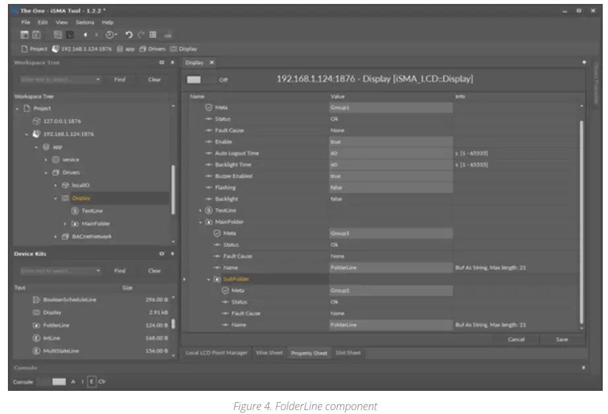This screenshot has height=414, width=608.
Task: Open the Edit menu
Action: click(43, 22)
